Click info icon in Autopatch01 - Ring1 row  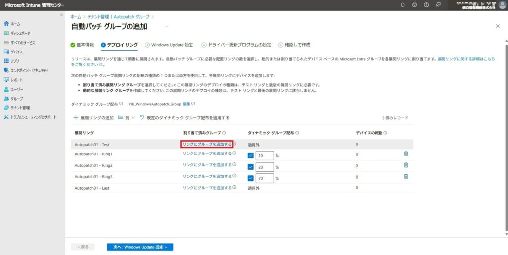coord(234,153)
